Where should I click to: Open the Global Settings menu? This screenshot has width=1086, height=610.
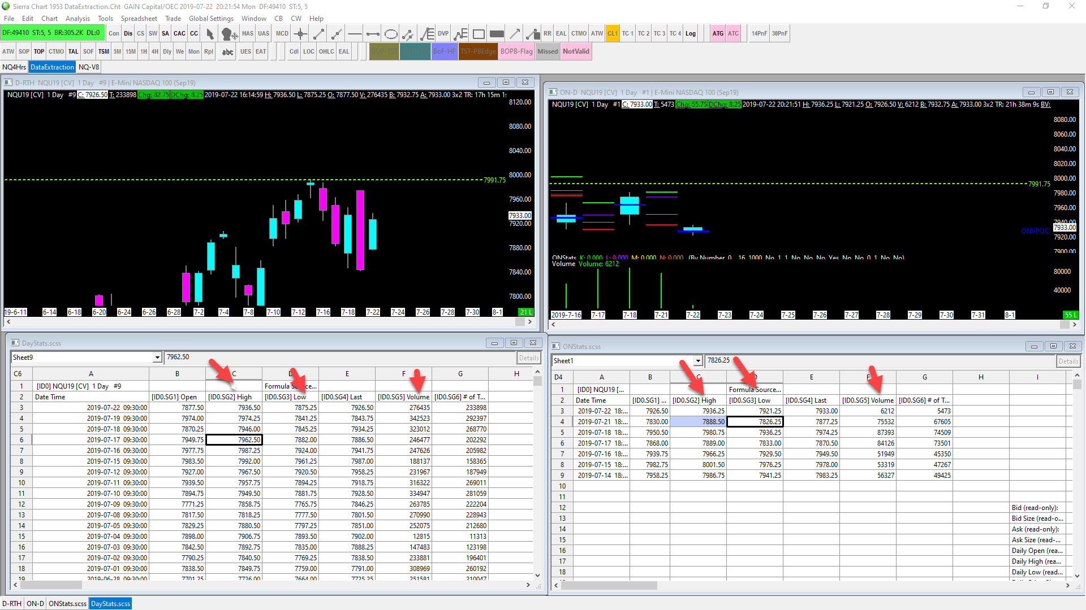210,19
